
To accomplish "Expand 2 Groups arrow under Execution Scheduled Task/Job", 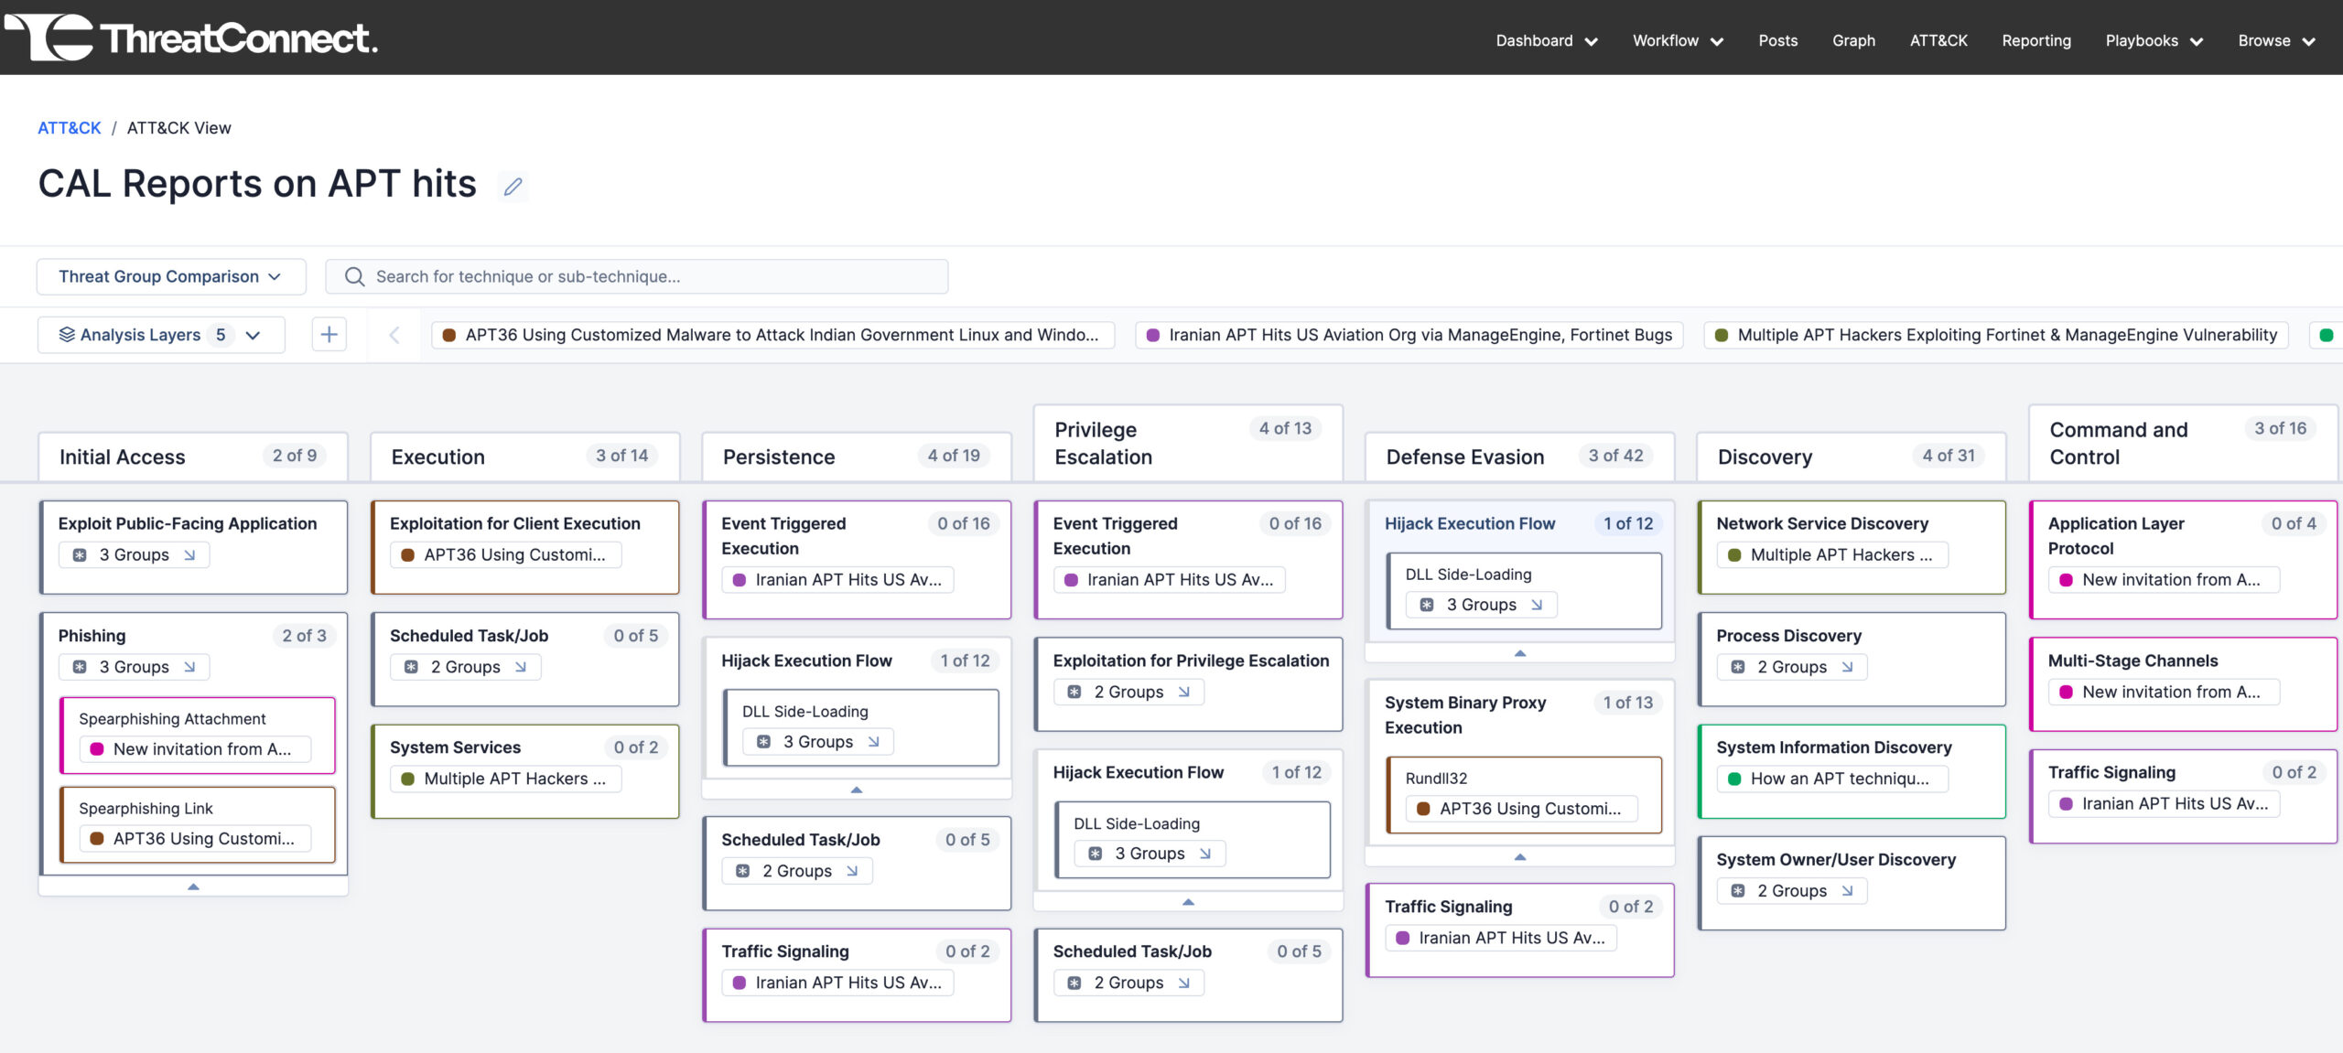I will tap(521, 667).
